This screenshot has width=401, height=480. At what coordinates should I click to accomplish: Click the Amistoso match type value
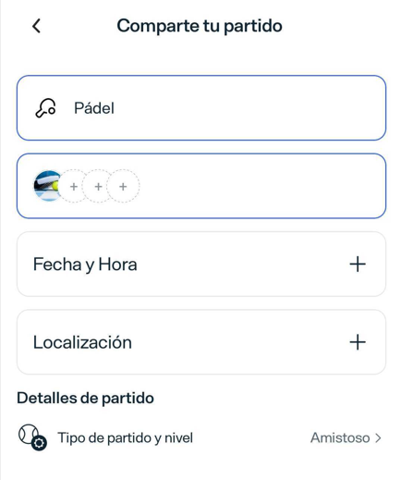pos(340,437)
